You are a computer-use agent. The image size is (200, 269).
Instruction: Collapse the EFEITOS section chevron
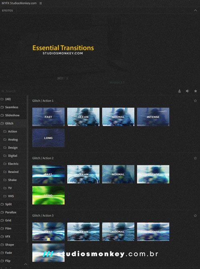(x=195, y=10)
